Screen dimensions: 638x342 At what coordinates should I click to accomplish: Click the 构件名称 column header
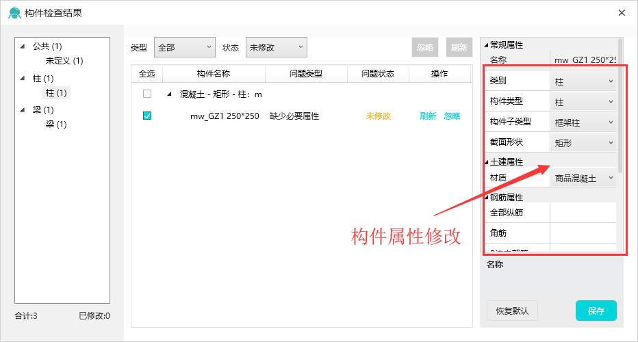point(214,74)
